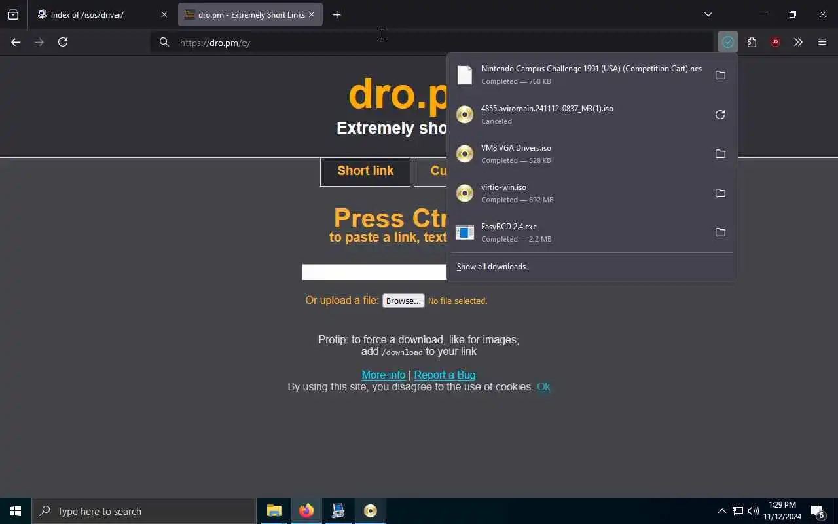Screen dimensions: 838x524
Task: Click the Type here to search box
Action: tap(144, 511)
